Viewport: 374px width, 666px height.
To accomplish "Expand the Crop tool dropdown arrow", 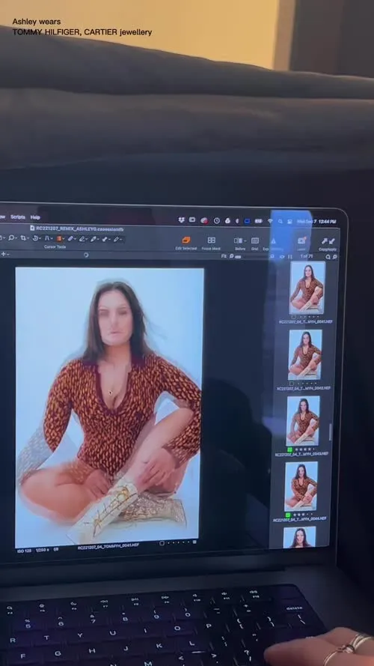I will click(x=29, y=239).
